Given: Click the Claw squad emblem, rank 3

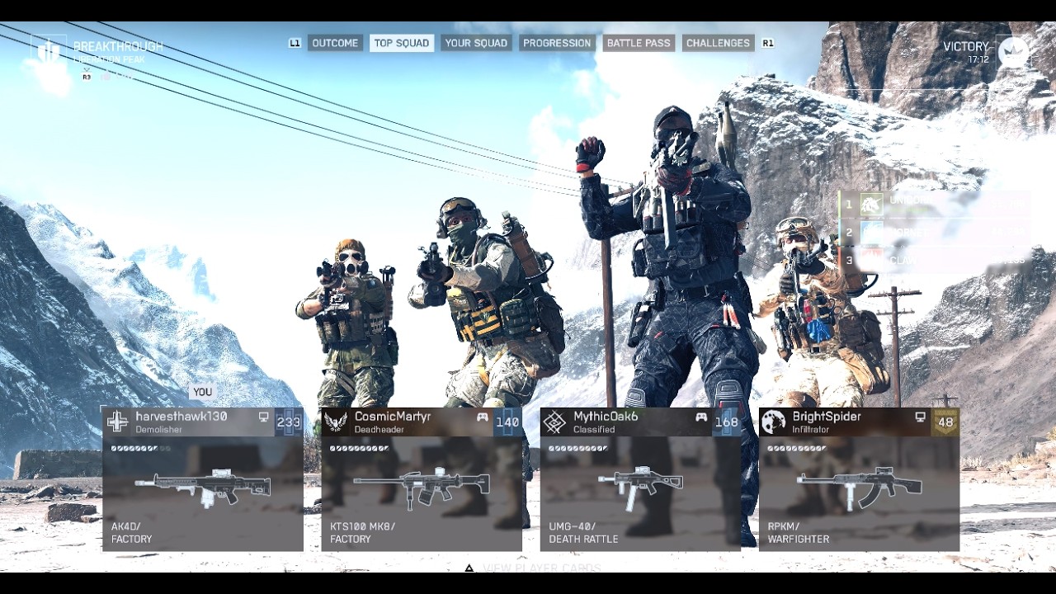Looking at the screenshot, I should pyautogui.click(x=872, y=261).
